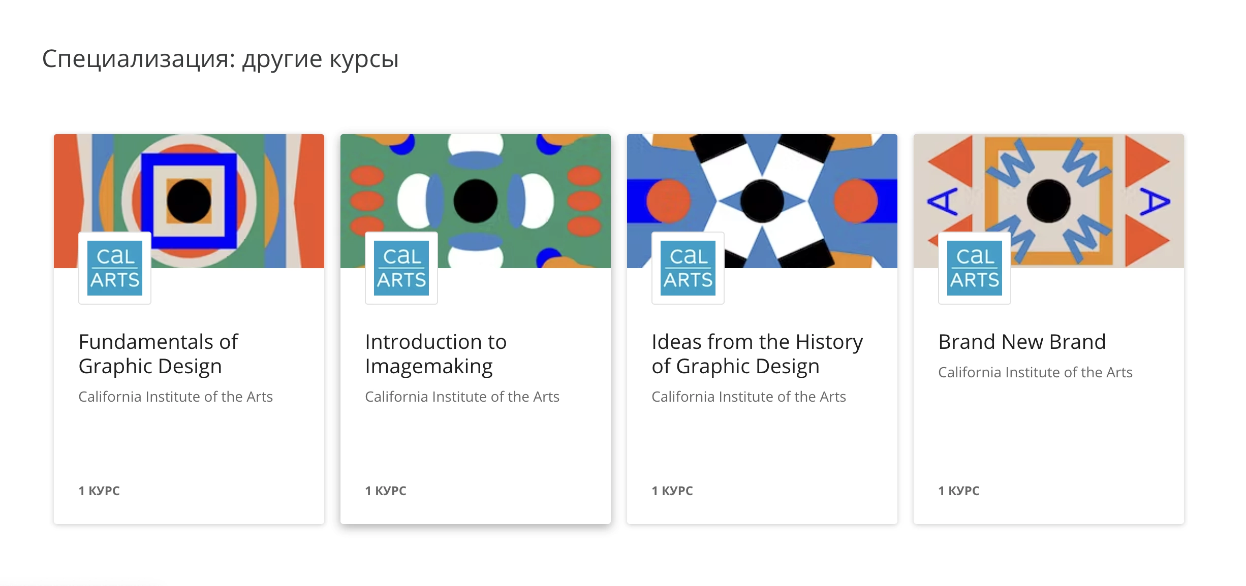Open the Fundamentals of Graphic Design cover image
The height and width of the screenshot is (586, 1246).
(x=189, y=201)
